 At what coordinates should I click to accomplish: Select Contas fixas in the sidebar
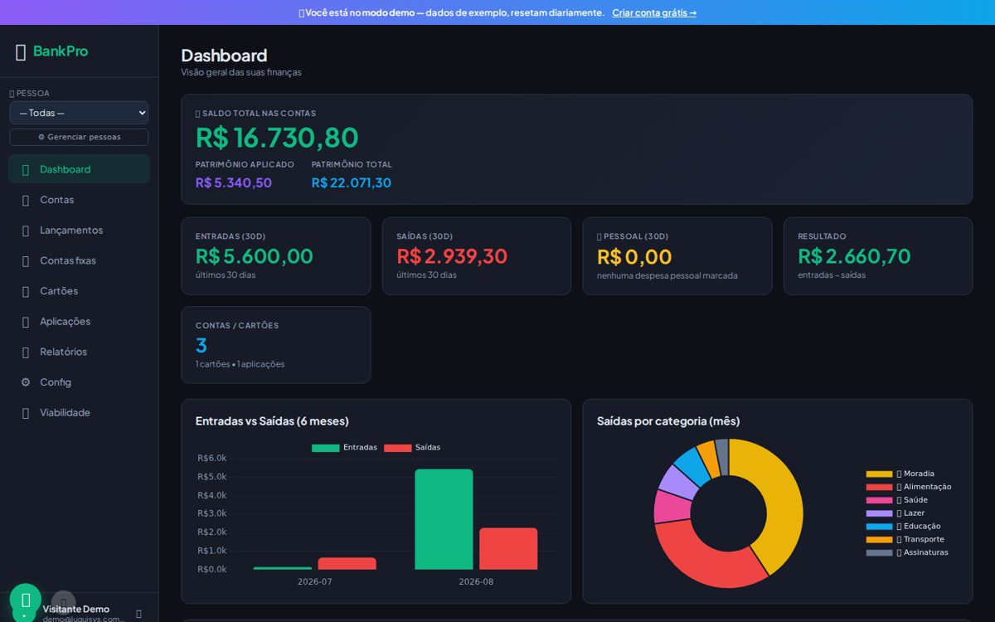(x=79, y=260)
